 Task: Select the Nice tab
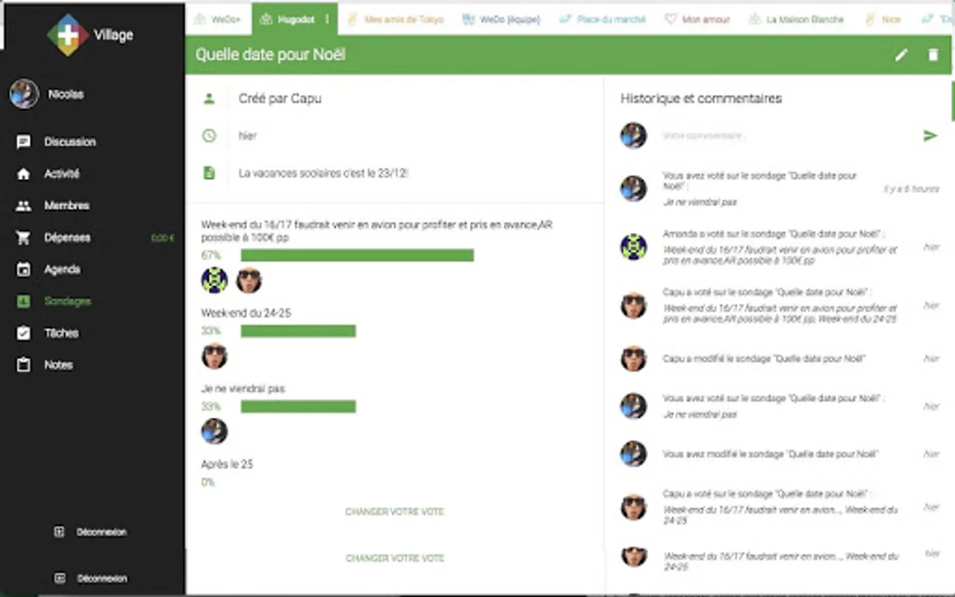click(883, 19)
